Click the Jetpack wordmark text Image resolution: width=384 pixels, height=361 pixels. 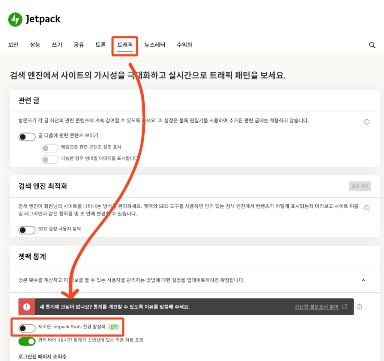click(x=43, y=20)
